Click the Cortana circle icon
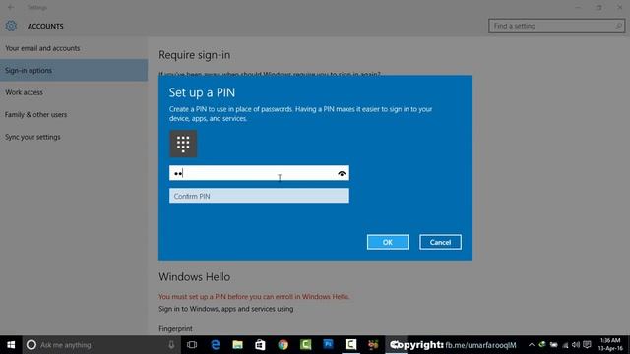The image size is (630, 354). (x=31, y=345)
